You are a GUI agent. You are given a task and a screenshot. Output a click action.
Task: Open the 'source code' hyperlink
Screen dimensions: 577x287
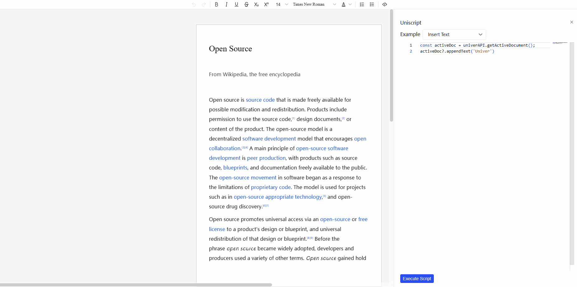[260, 100]
